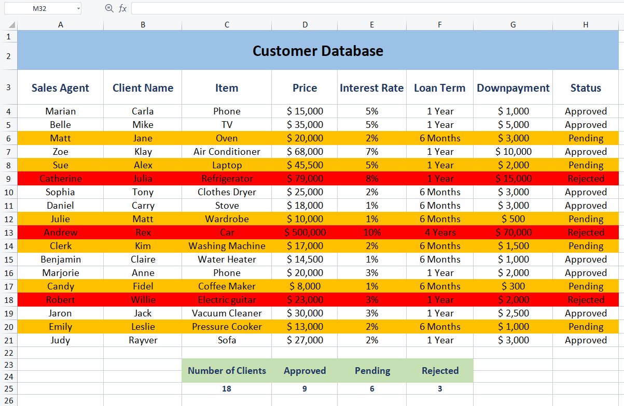Select row 13 header

pos(8,233)
